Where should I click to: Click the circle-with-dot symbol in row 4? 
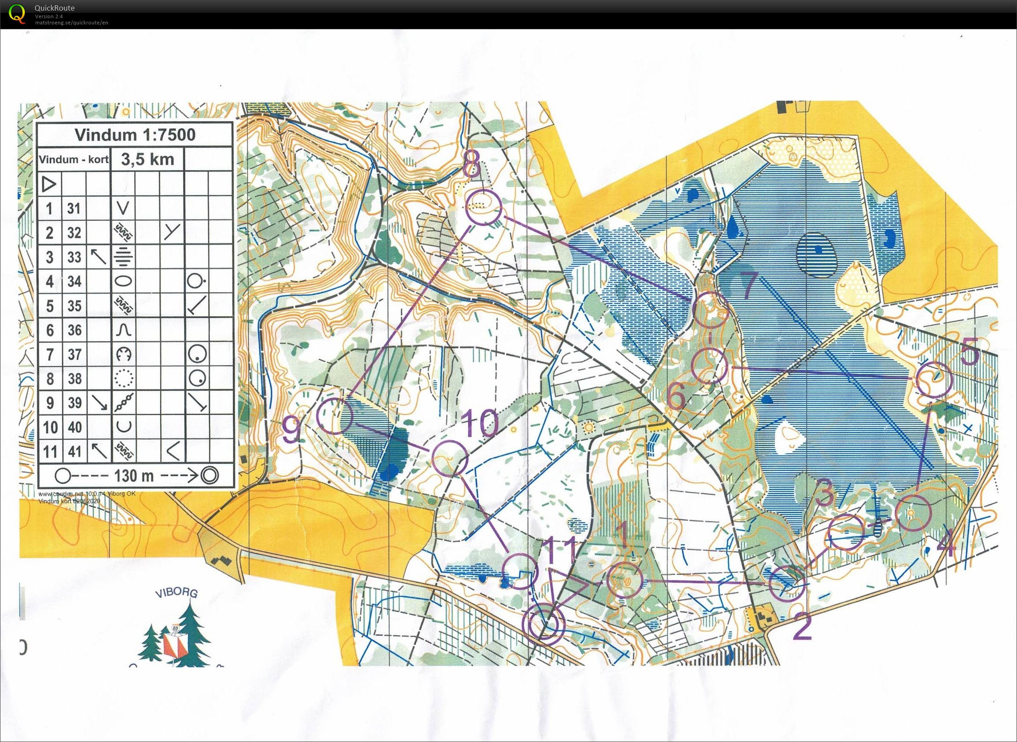(x=196, y=281)
